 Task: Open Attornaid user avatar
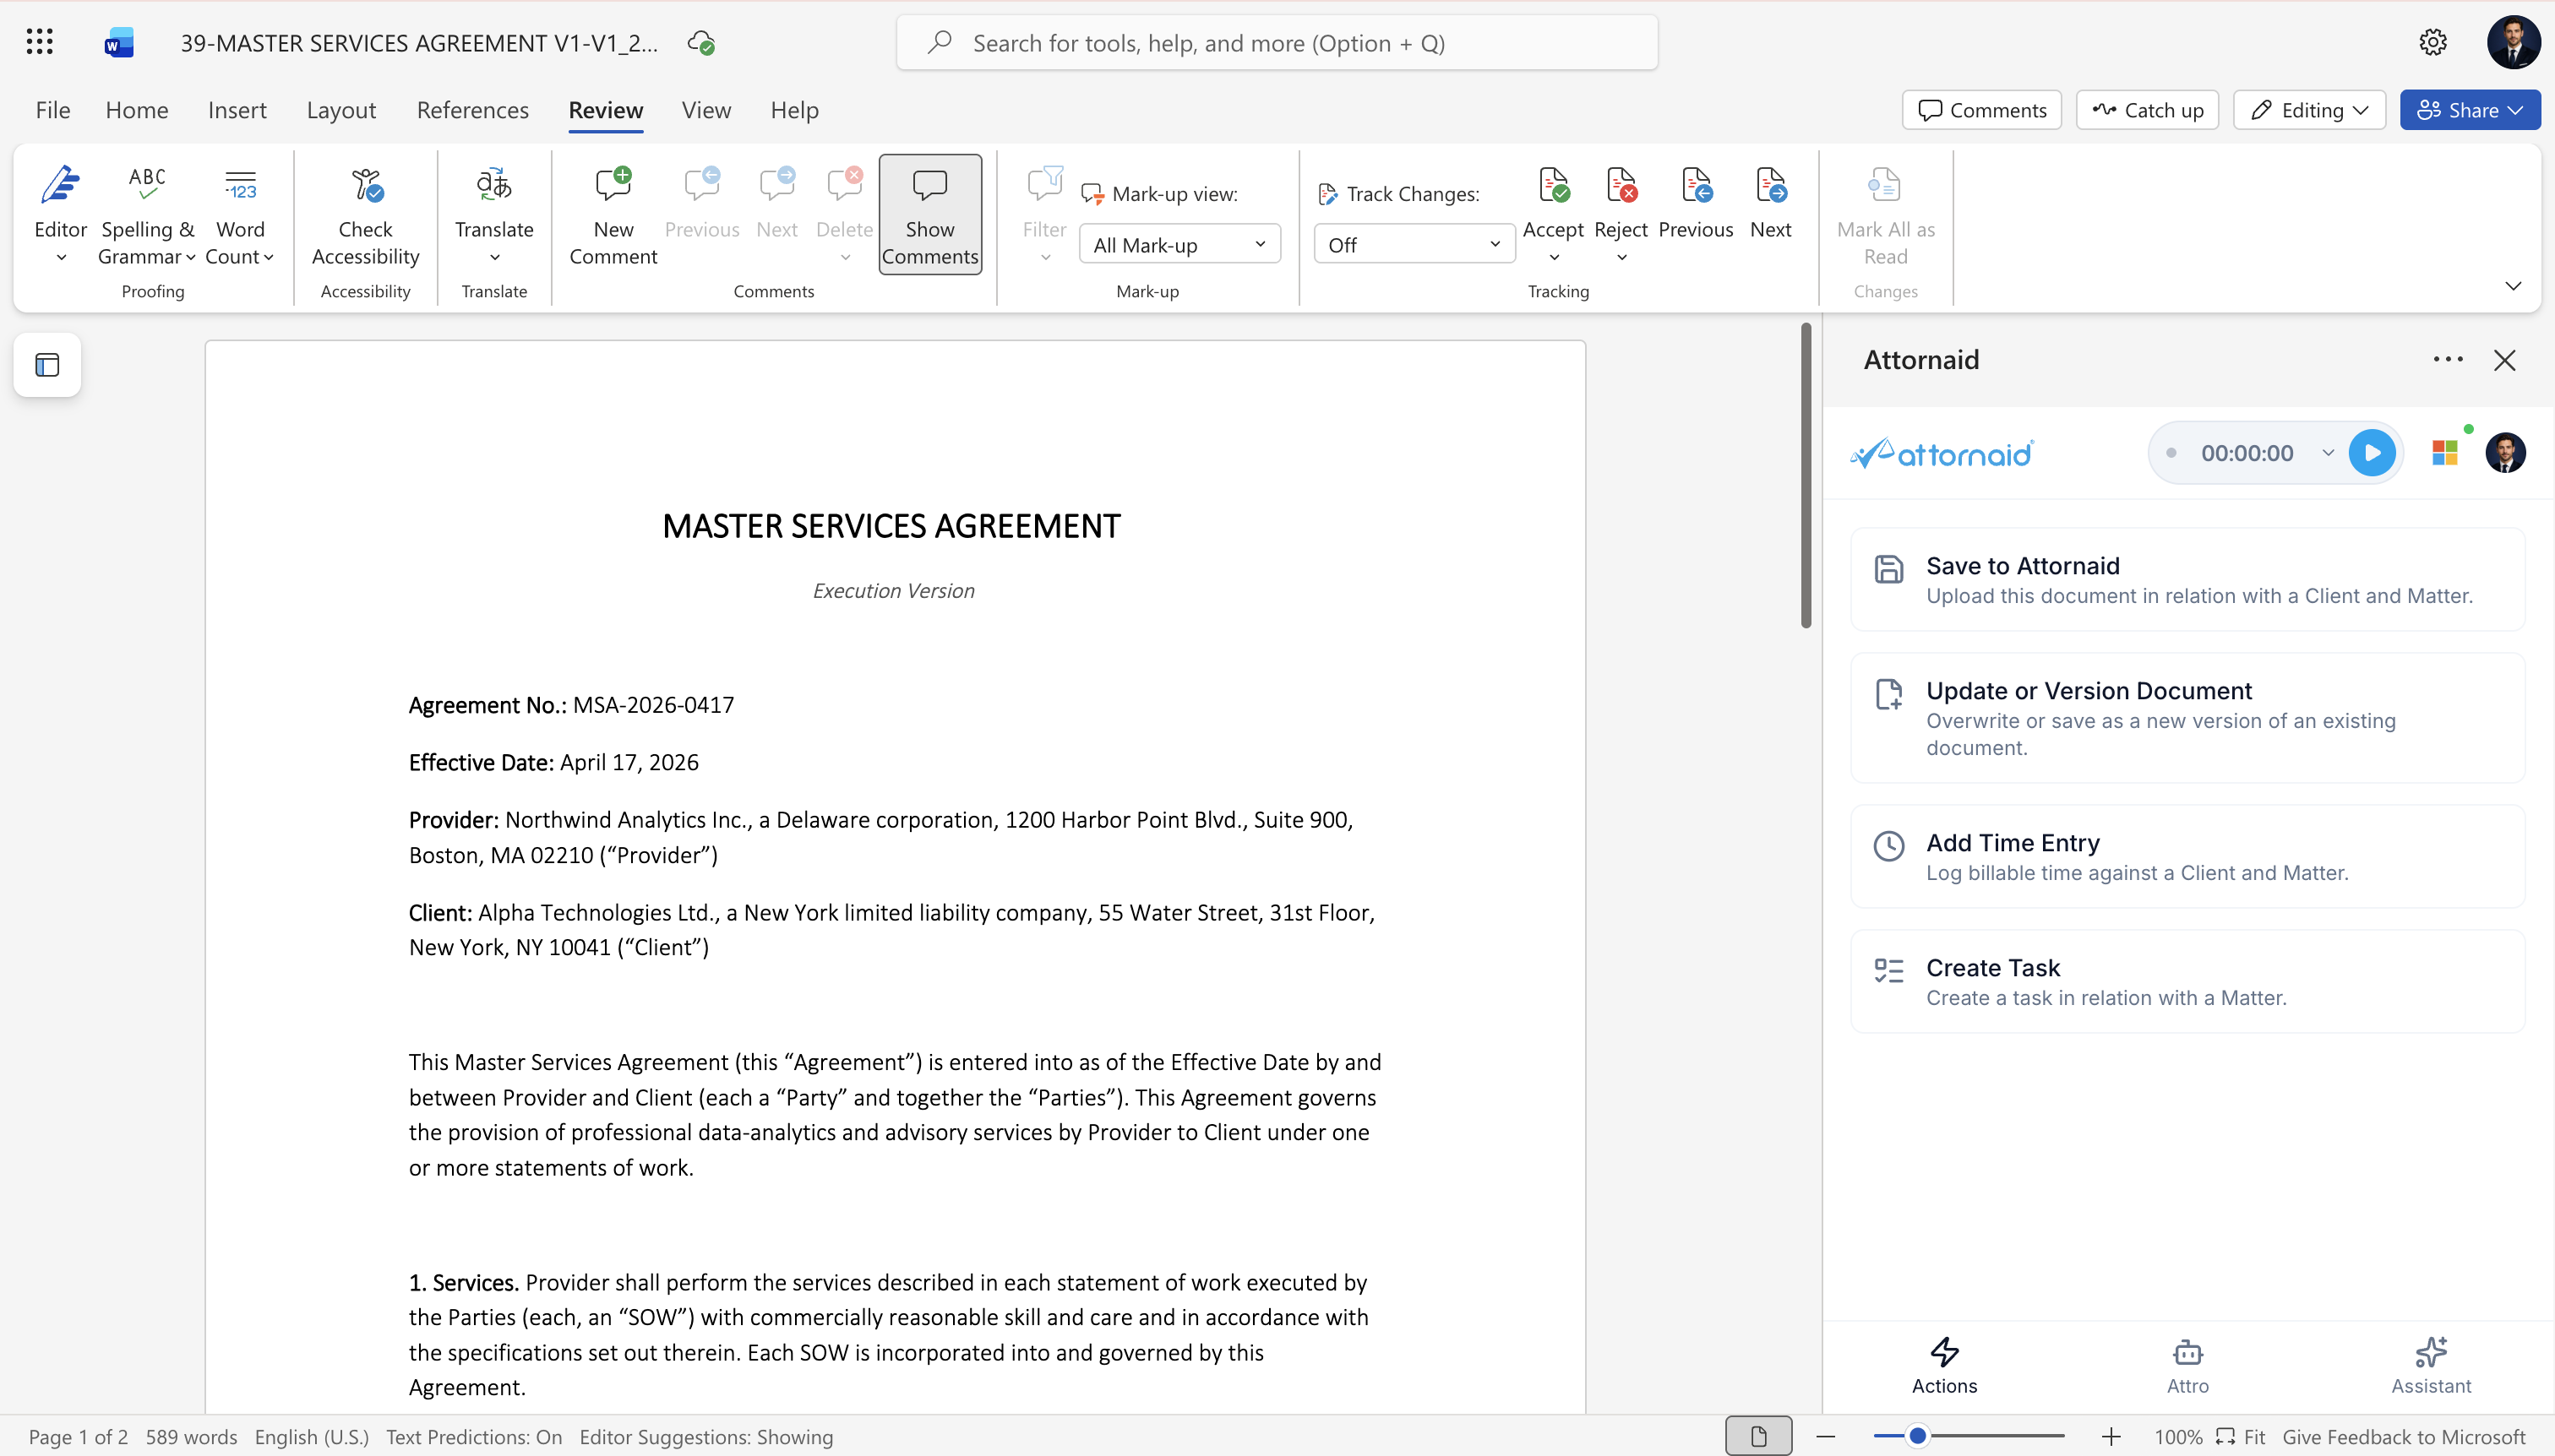click(2505, 453)
